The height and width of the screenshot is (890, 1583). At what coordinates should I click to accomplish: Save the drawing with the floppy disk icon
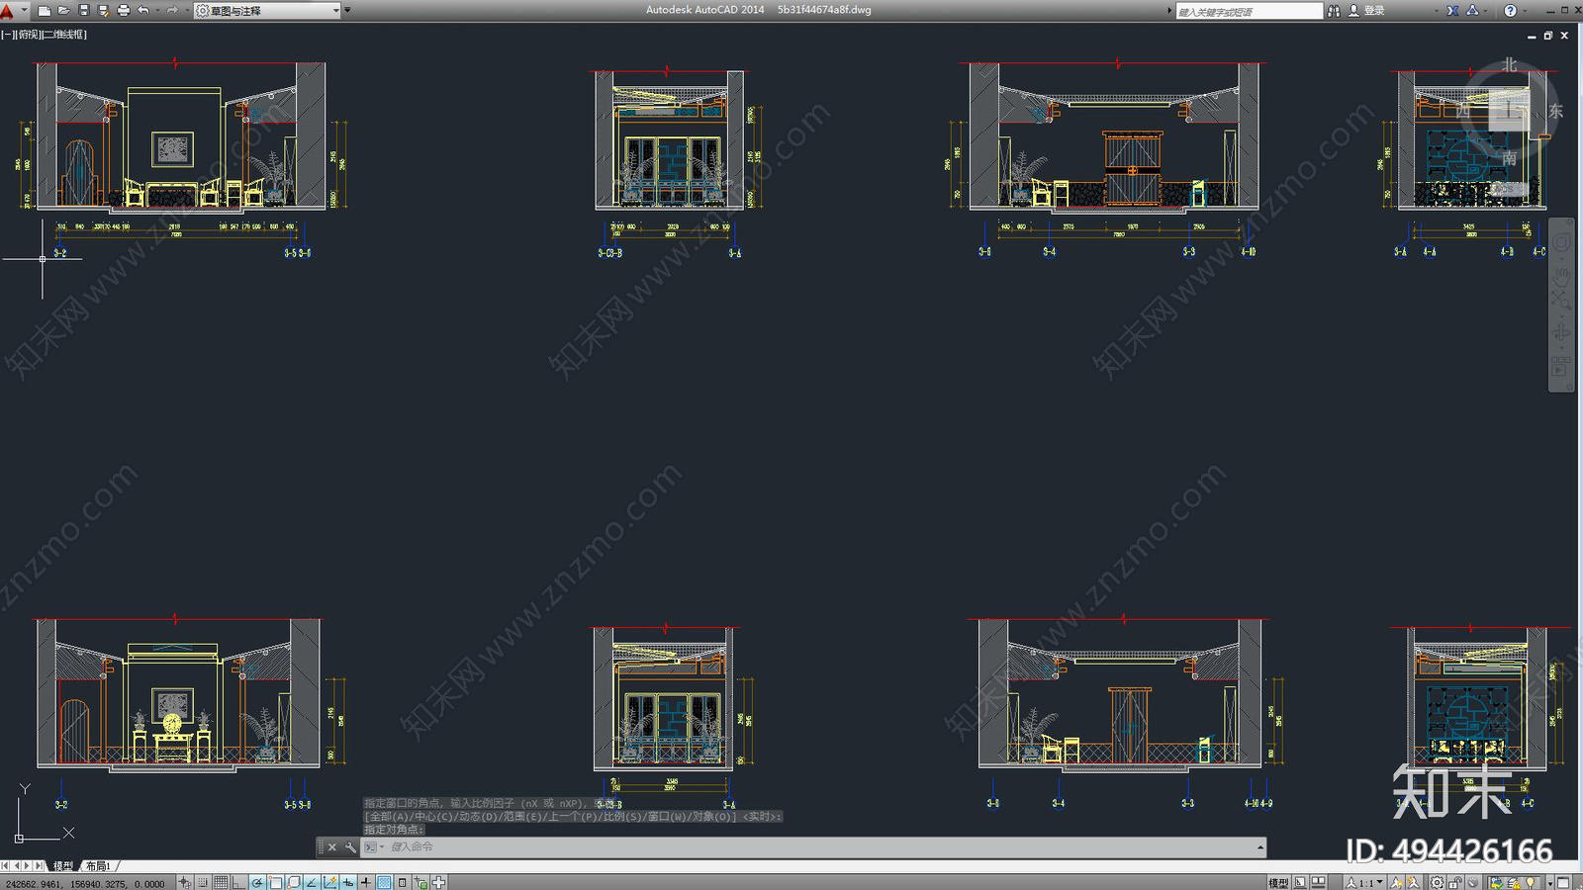[x=84, y=11]
